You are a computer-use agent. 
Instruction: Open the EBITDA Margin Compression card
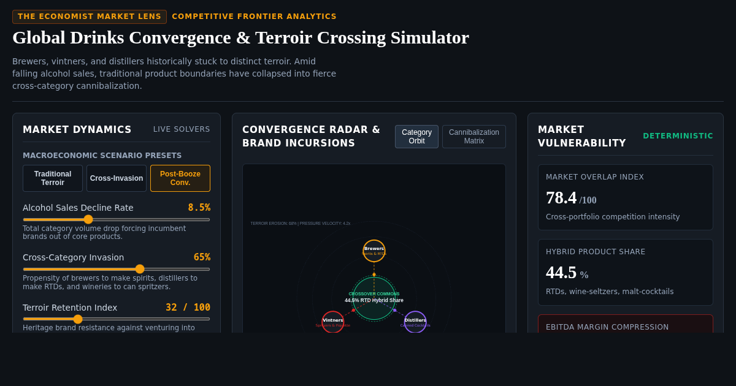tap(626, 324)
